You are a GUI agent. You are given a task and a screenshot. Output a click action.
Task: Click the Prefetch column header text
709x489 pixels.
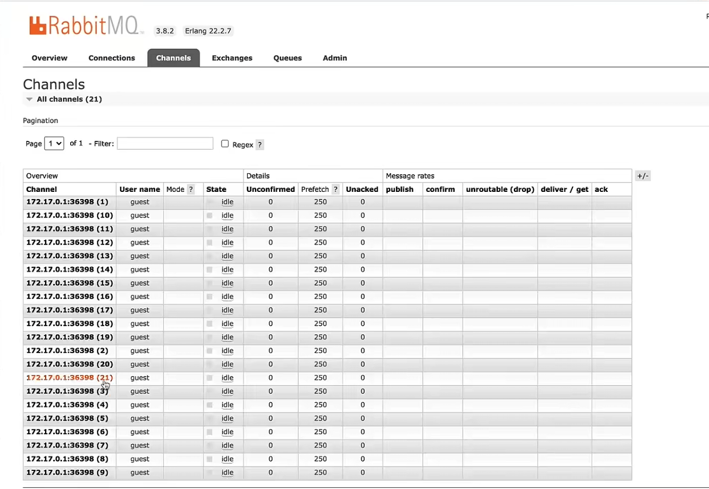click(315, 189)
